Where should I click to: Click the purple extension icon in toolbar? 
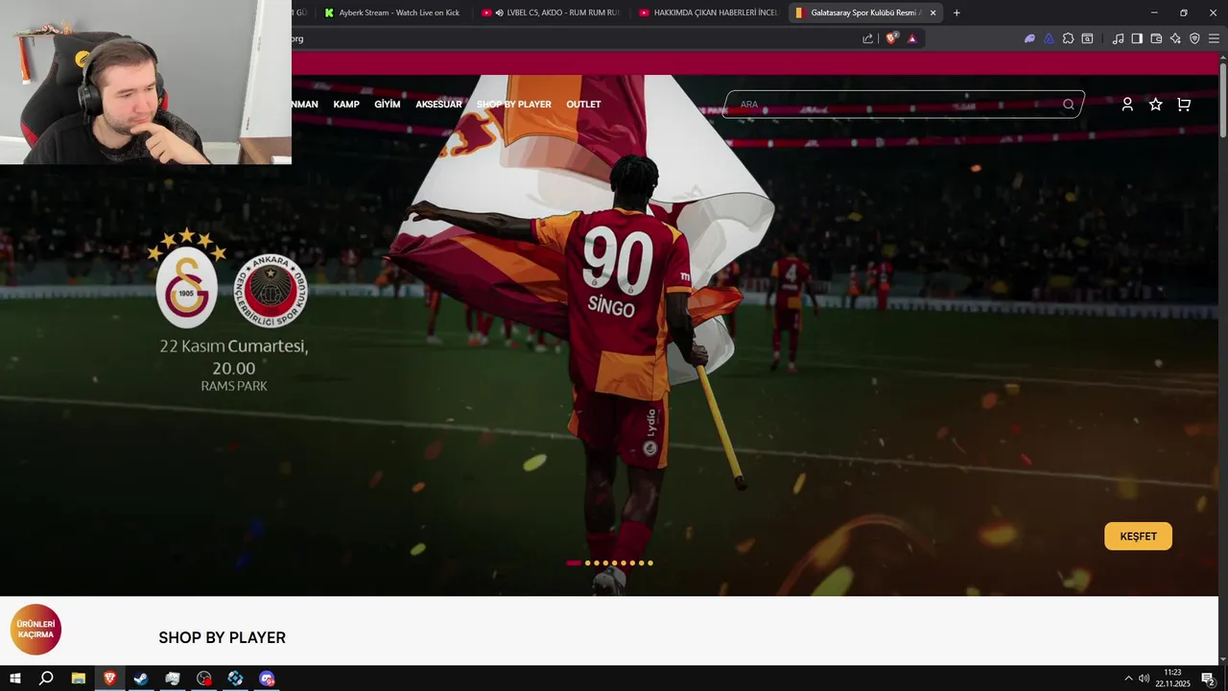[1029, 38]
